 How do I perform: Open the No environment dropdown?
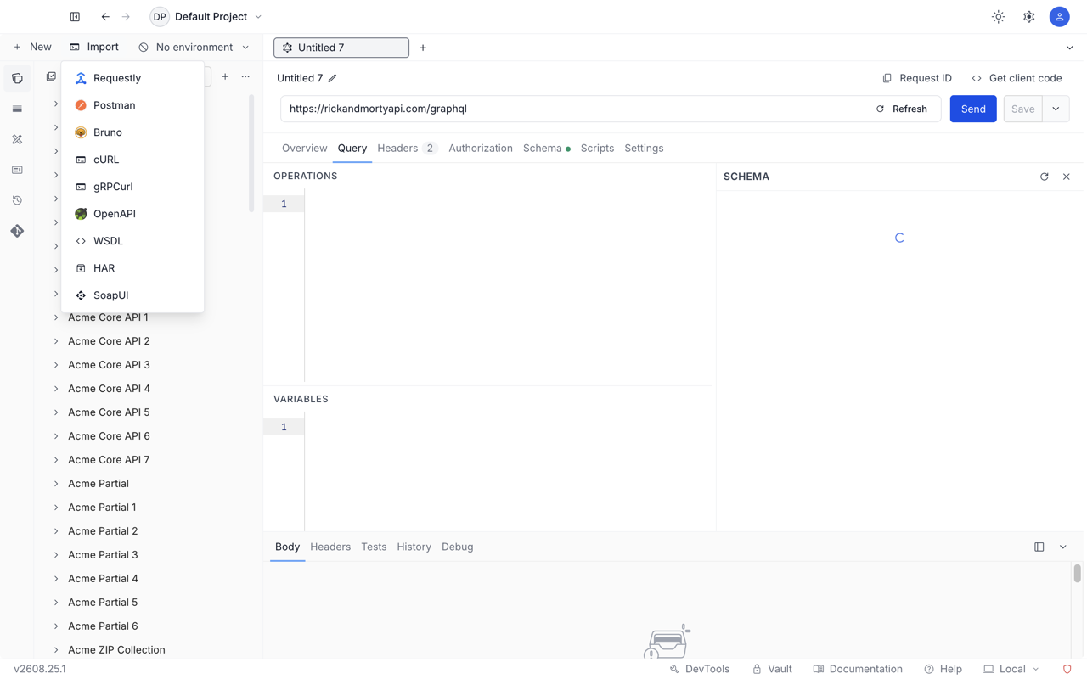pyautogui.click(x=194, y=48)
